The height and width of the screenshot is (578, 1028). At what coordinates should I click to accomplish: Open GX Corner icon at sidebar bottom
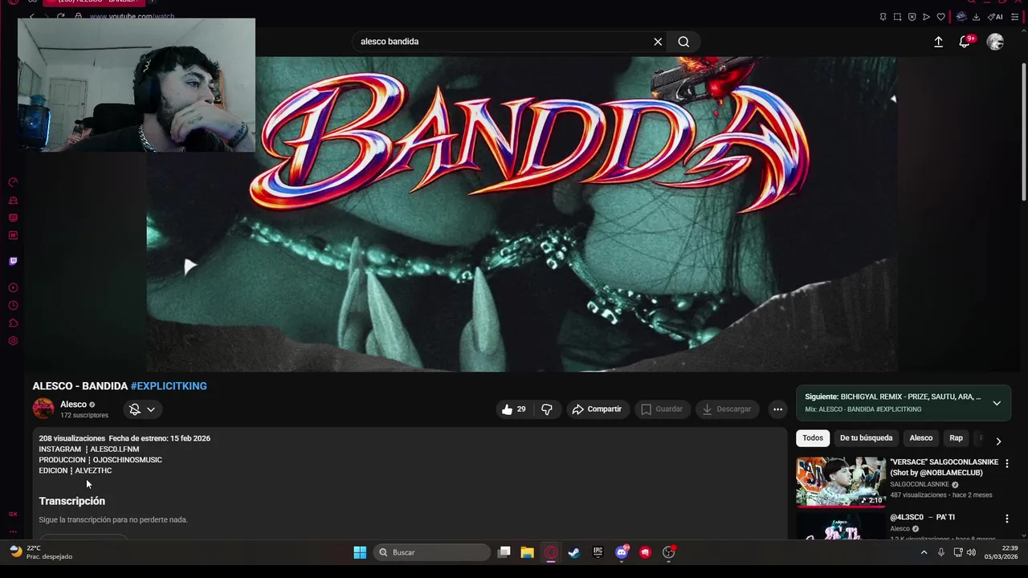pos(13,514)
